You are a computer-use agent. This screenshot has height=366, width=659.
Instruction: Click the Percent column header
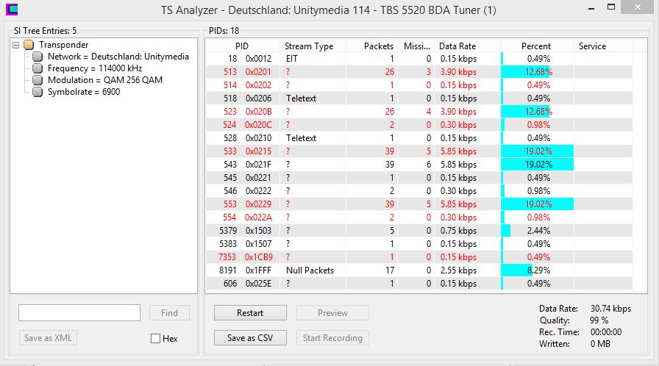[536, 46]
